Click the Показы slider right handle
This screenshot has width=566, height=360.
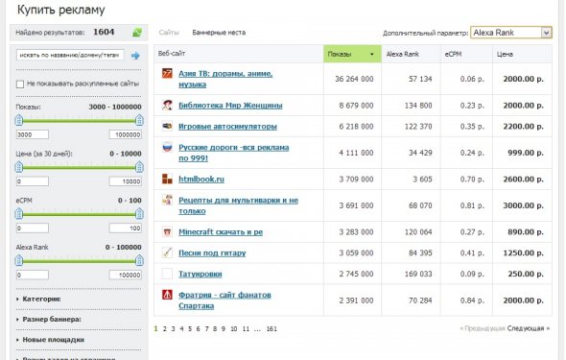click(139, 120)
